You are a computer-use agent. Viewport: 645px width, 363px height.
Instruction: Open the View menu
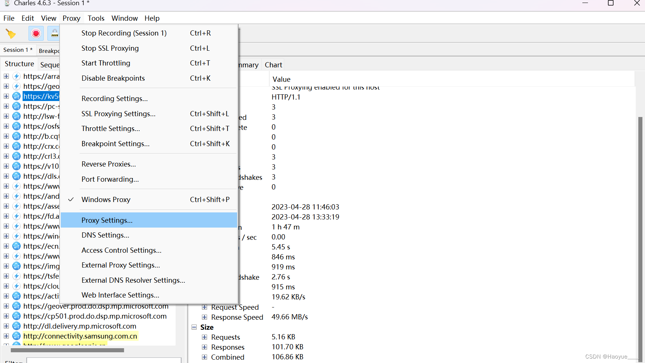pos(49,18)
